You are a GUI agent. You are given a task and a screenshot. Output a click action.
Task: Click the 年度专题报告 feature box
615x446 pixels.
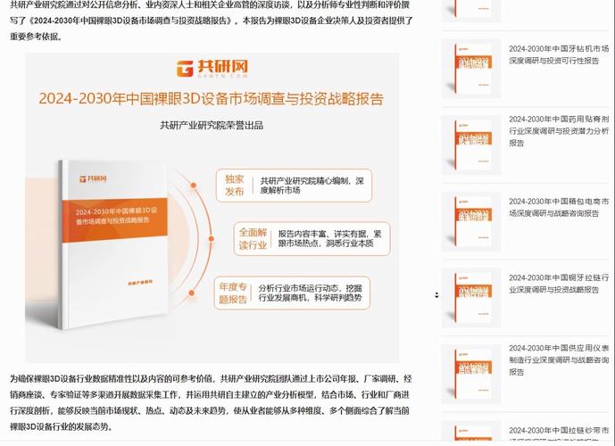click(292, 293)
